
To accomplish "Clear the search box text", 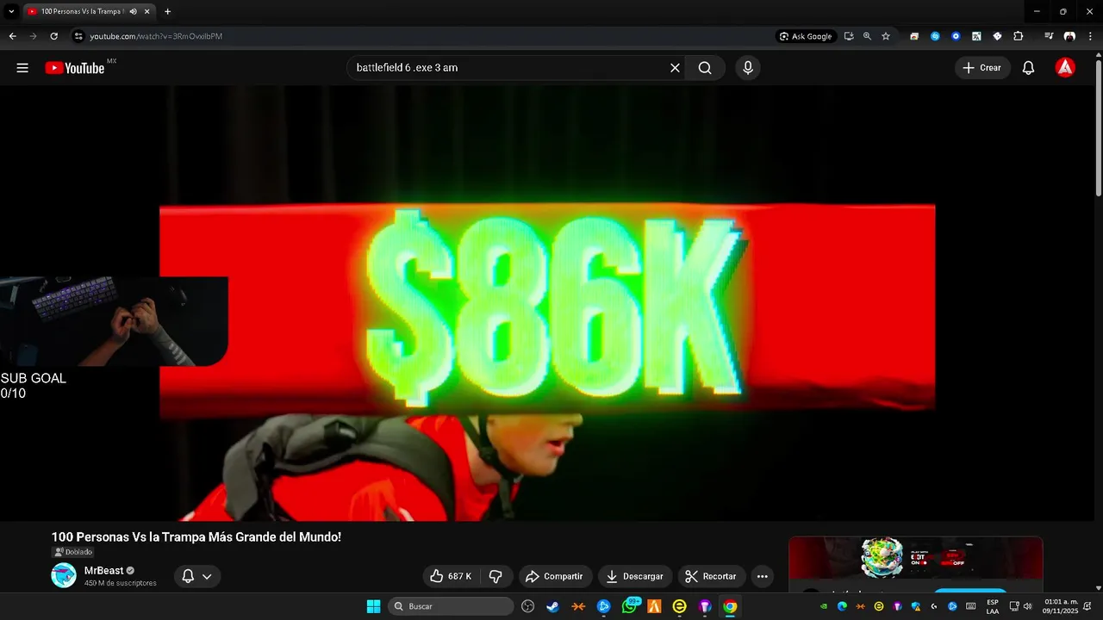I will [x=675, y=68].
